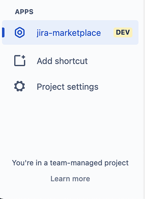
Task: Click the APPS section heading
Action: point(24,12)
